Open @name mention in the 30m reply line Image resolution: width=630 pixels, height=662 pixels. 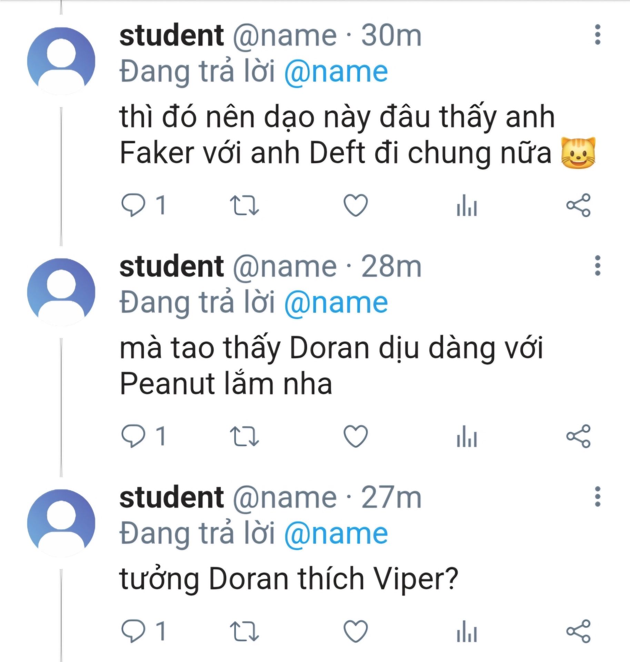pyautogui.click(x=336, y=72)
